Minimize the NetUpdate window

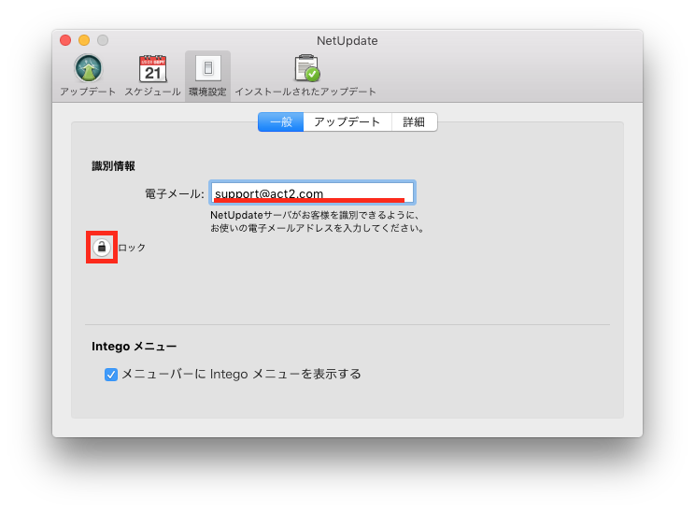point(84,40)
